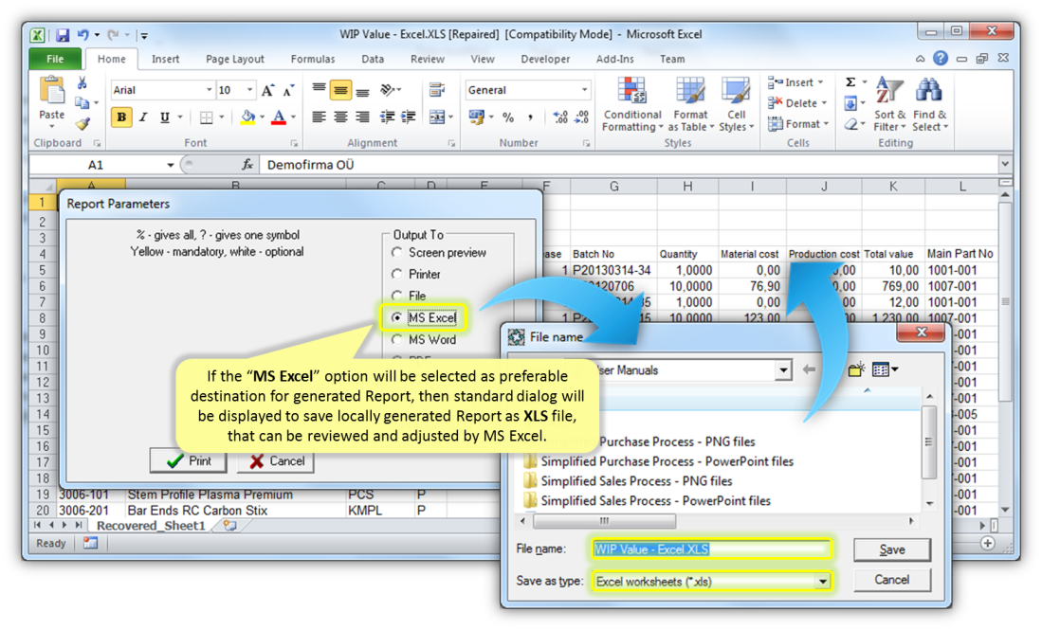Switch to the Formulas tab
This screenshot has height=630, width=1042.
[x=312, y=59]
